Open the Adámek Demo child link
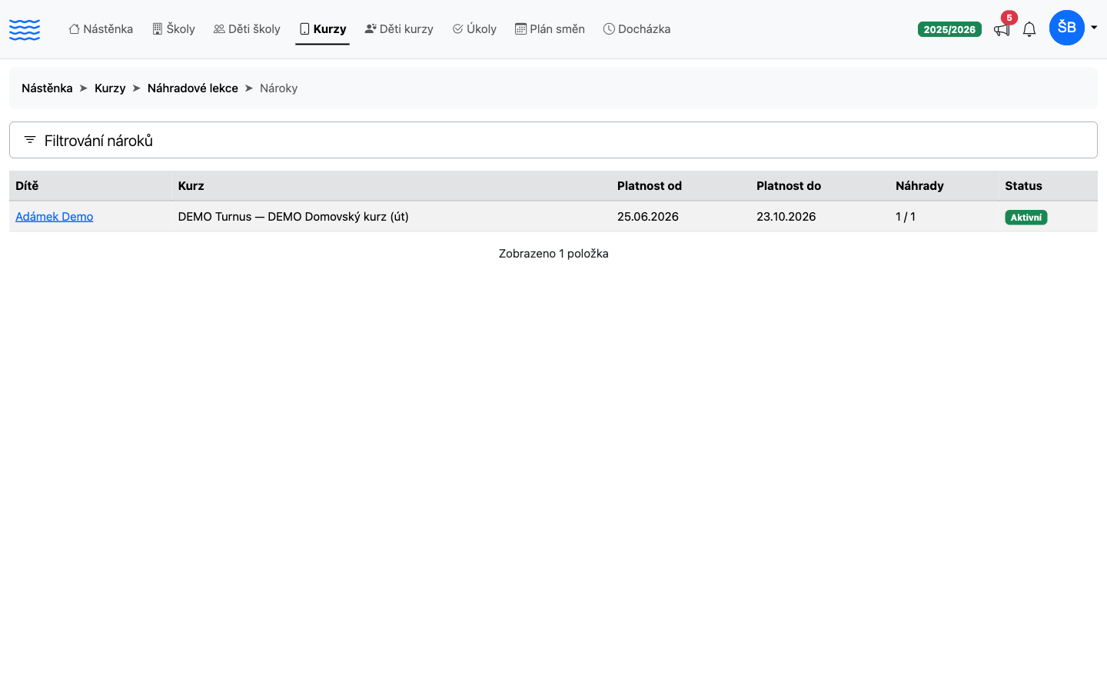The image size is (1107, 692). (55, 217)
